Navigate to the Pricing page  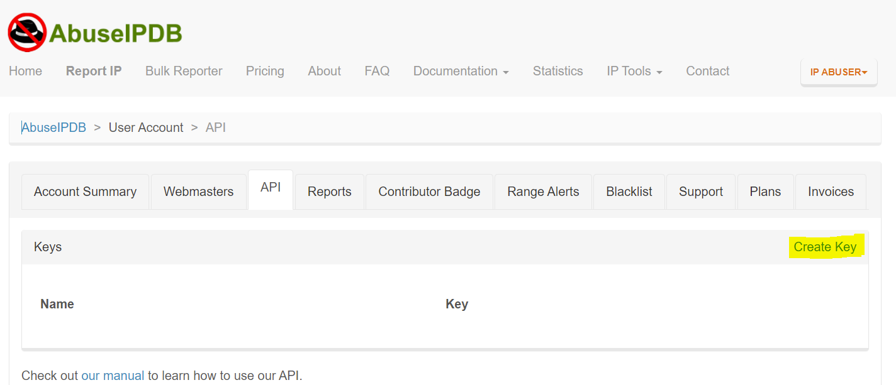(265, 71)
